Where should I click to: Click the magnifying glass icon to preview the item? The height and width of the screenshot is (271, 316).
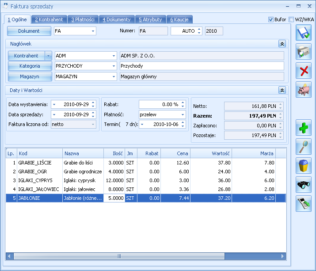coord(304,147)
